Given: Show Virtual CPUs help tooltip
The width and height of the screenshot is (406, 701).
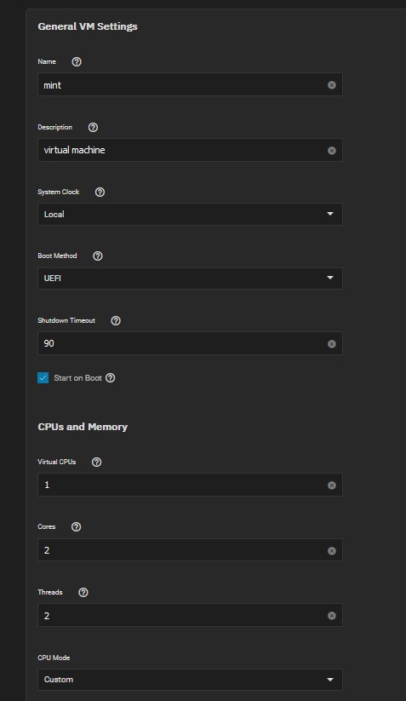Looking at the screenshot, I should click(x=96, y=462).
